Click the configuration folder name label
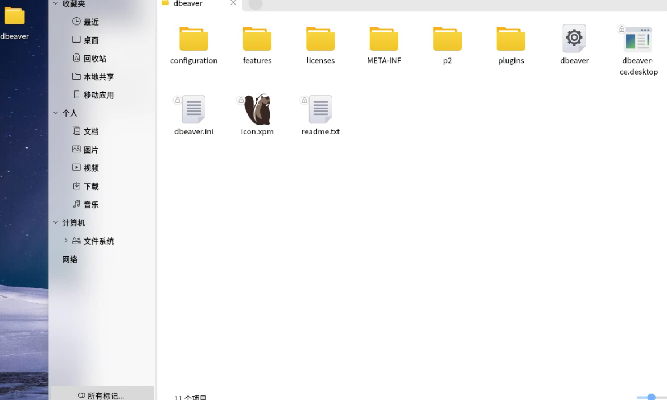This screenshot has height=400, width=667. pyautogui.click(x=193, y=60)
